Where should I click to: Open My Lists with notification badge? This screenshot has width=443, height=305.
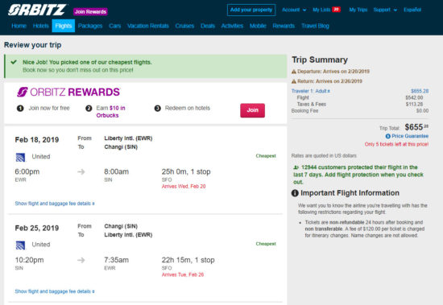tap(326, 10)
